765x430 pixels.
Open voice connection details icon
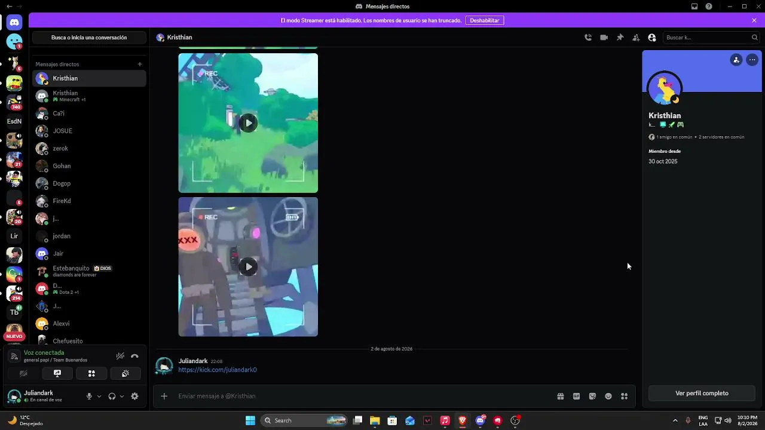[x=14, y=357]
